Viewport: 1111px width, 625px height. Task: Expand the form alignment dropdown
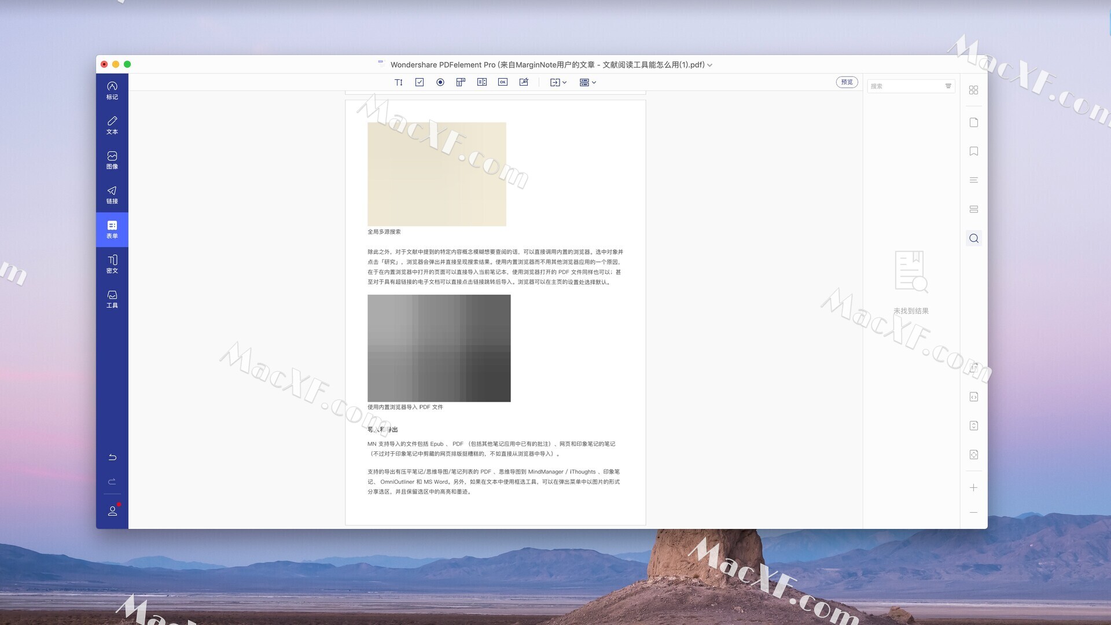click(x=587, y=82)
